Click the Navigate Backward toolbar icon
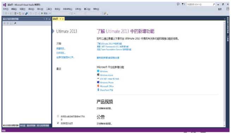 click(6, 13)
